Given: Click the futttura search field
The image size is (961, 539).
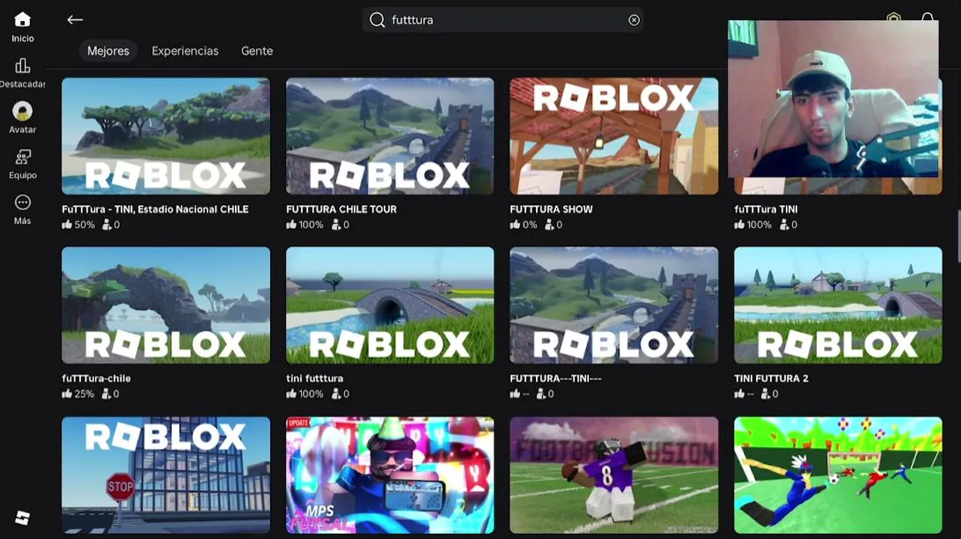Looking at the screenshot, I should tap(503, 20).
